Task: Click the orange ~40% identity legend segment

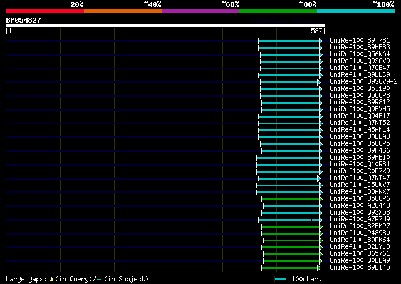Action: [x=123, y=11]
